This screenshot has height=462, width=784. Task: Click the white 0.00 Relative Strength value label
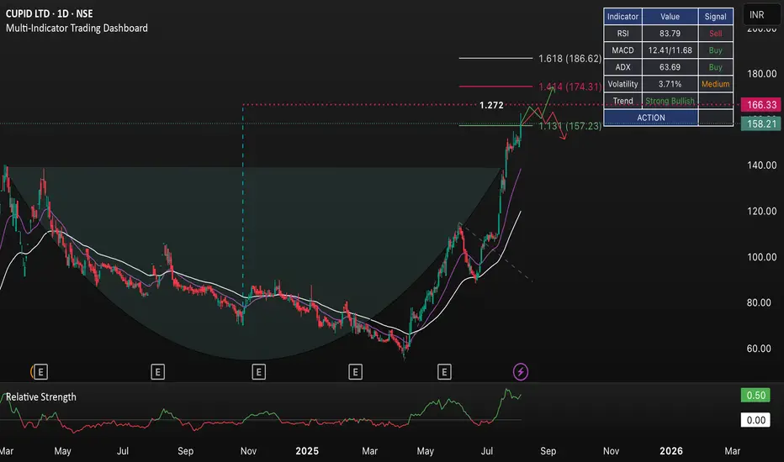pyautogui.click(x=755, y=420)
